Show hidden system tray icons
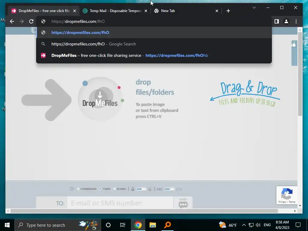Image resolution: width=308 pixels, height=231 pixels. point(244,225)
